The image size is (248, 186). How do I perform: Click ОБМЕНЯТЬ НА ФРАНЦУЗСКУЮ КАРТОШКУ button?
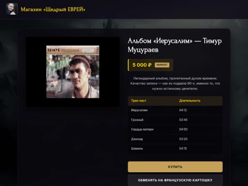point(175,180)
